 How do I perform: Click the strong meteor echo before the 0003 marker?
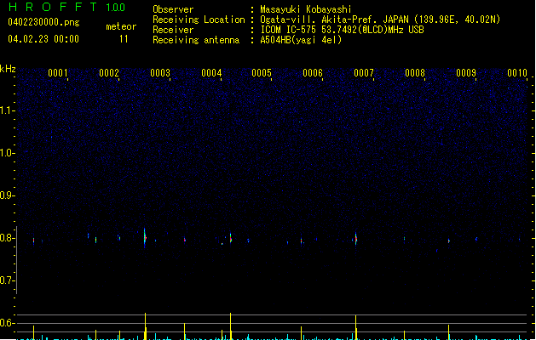coord(145,237)
